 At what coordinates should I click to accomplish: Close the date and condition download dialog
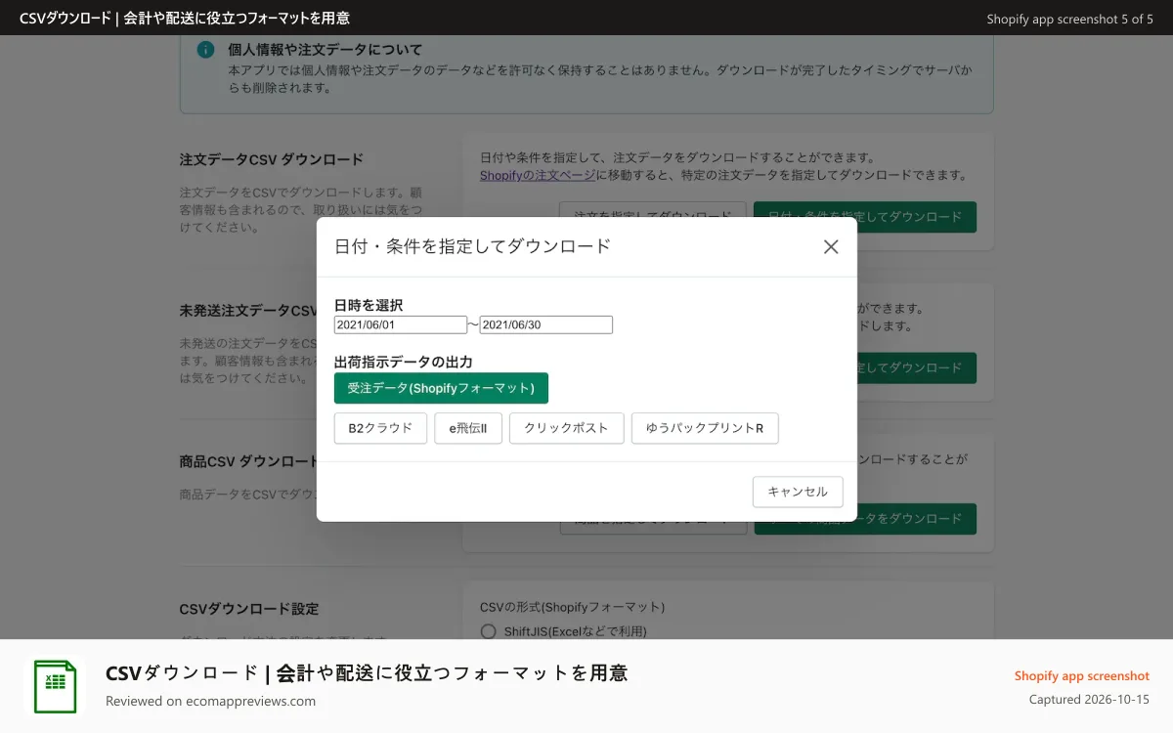tap(831, 246)
